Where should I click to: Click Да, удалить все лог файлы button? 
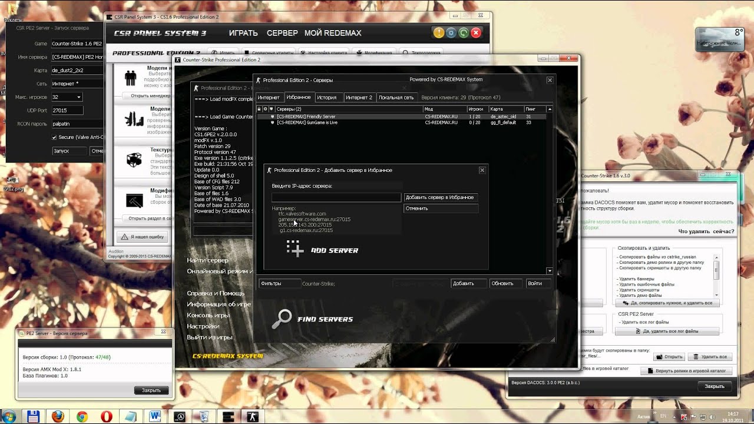pyautogui.click(x=668, y=332)
